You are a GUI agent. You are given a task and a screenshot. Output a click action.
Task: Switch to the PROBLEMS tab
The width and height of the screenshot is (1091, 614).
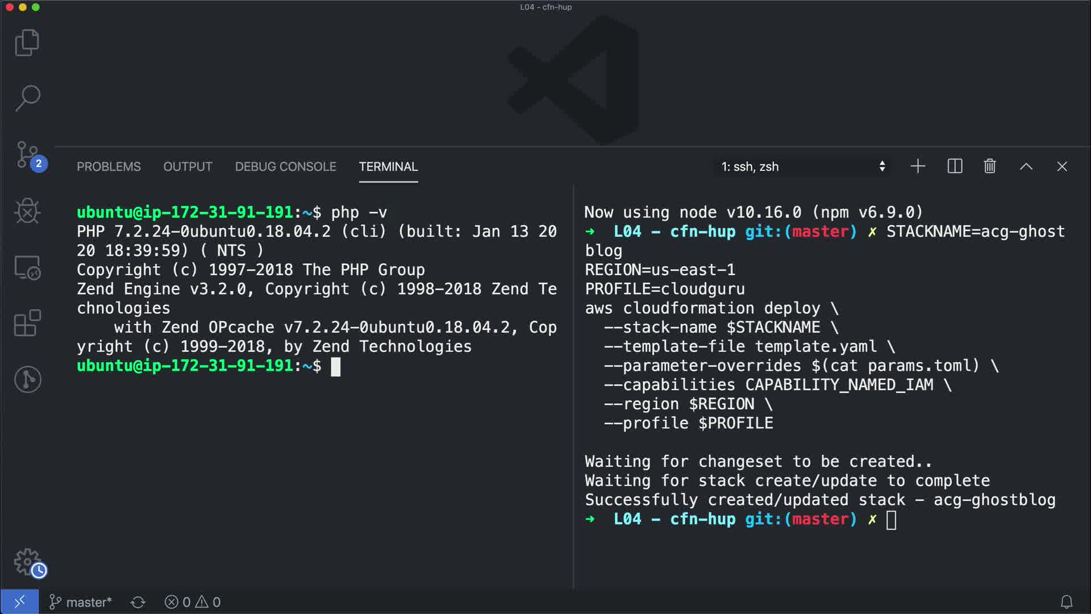tap(109, 167)
